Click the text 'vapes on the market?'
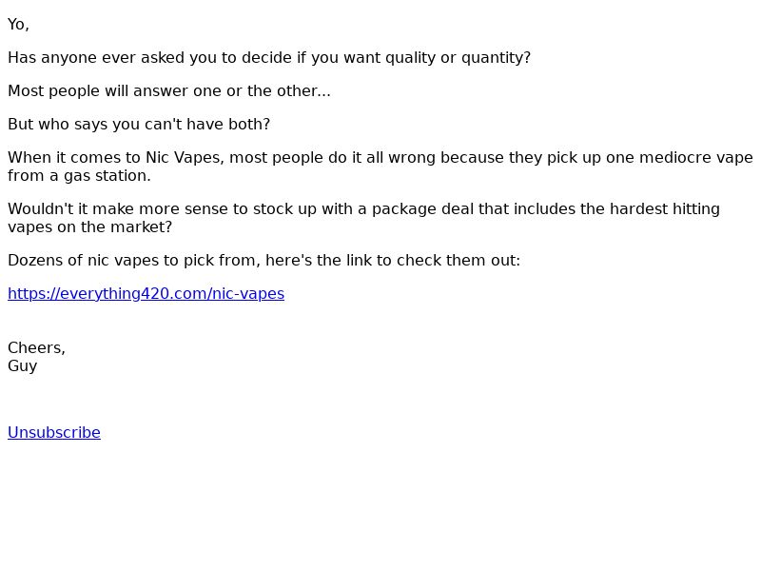 (89, 227)
